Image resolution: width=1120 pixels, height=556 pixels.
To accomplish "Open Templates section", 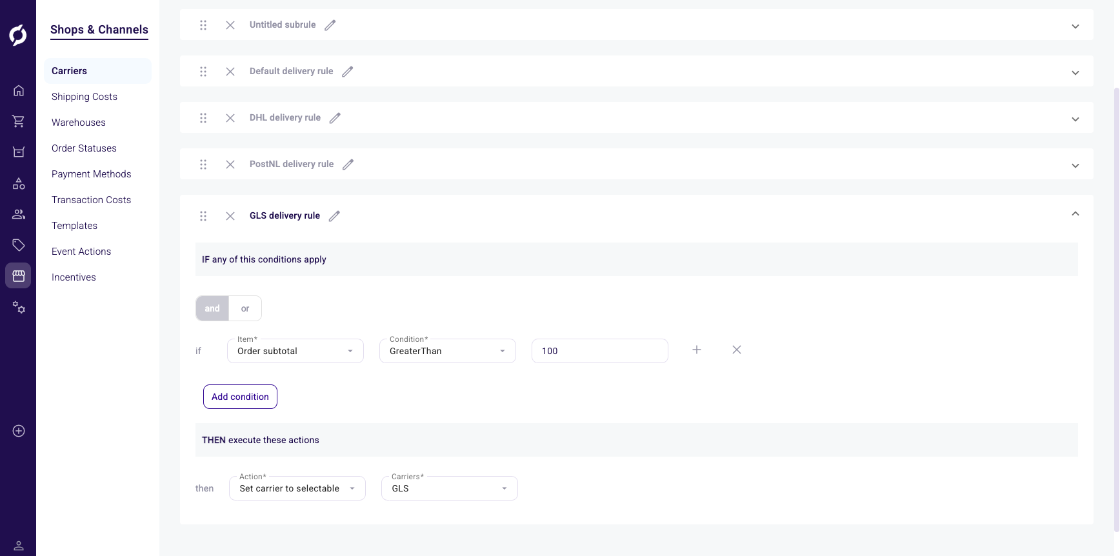I will (x=75, y=226).
